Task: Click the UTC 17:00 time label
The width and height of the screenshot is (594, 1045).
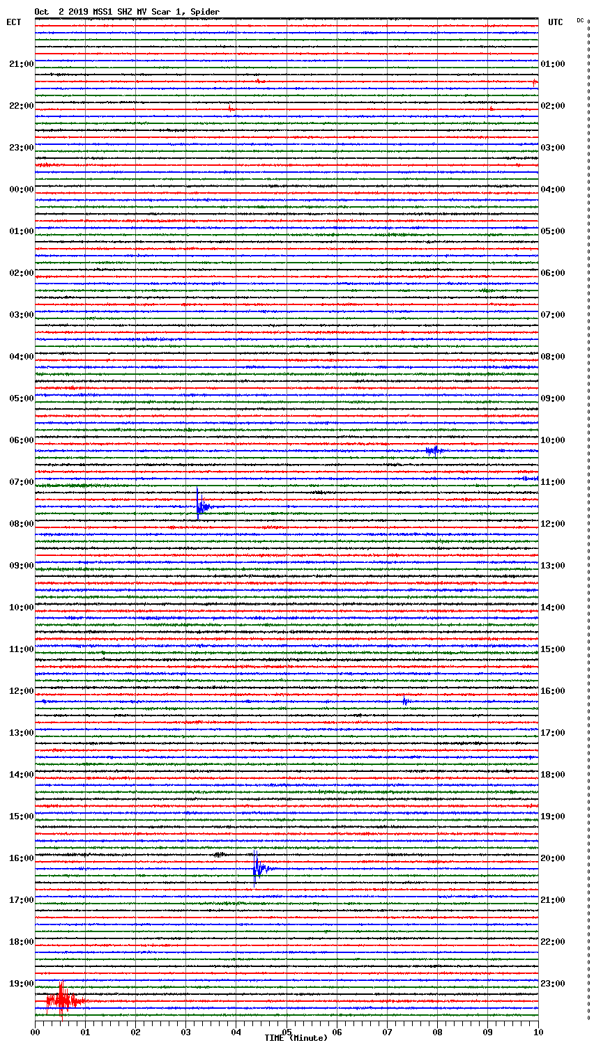Action: coord(553,733)
